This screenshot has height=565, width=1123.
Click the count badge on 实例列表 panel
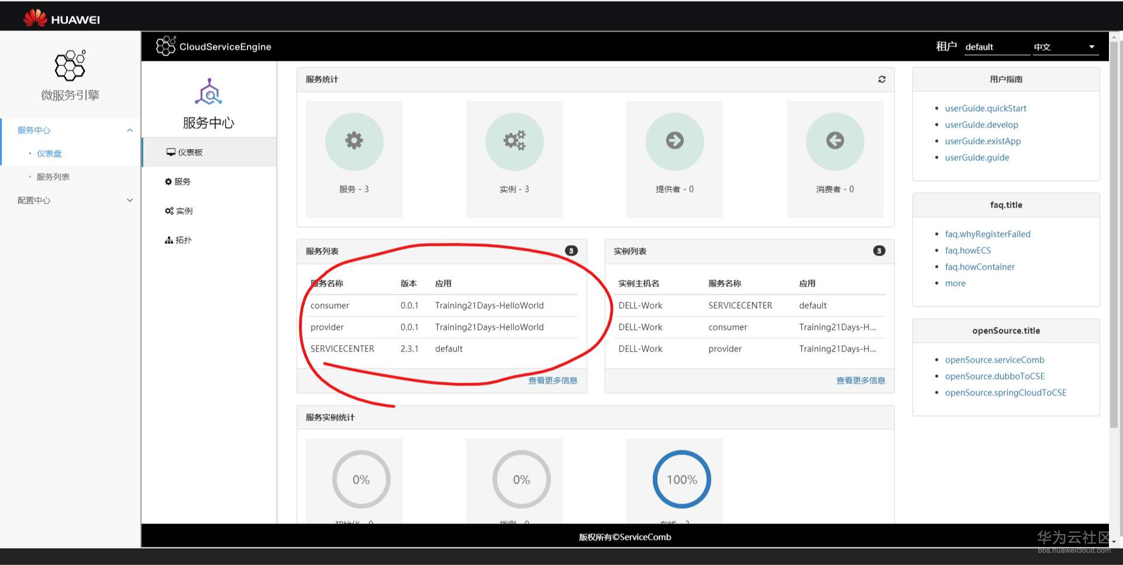coord(879,251)
